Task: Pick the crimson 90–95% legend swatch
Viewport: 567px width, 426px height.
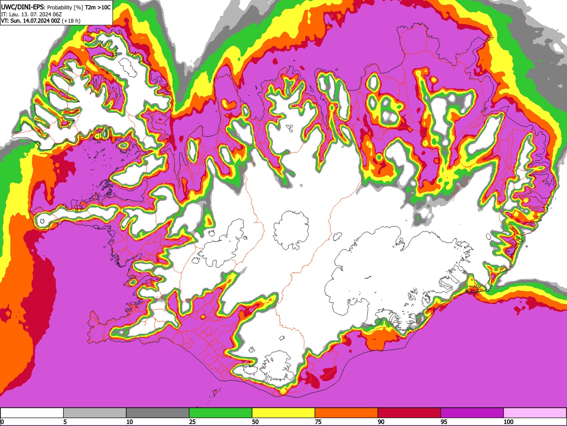Action: (x=409, y=413)
